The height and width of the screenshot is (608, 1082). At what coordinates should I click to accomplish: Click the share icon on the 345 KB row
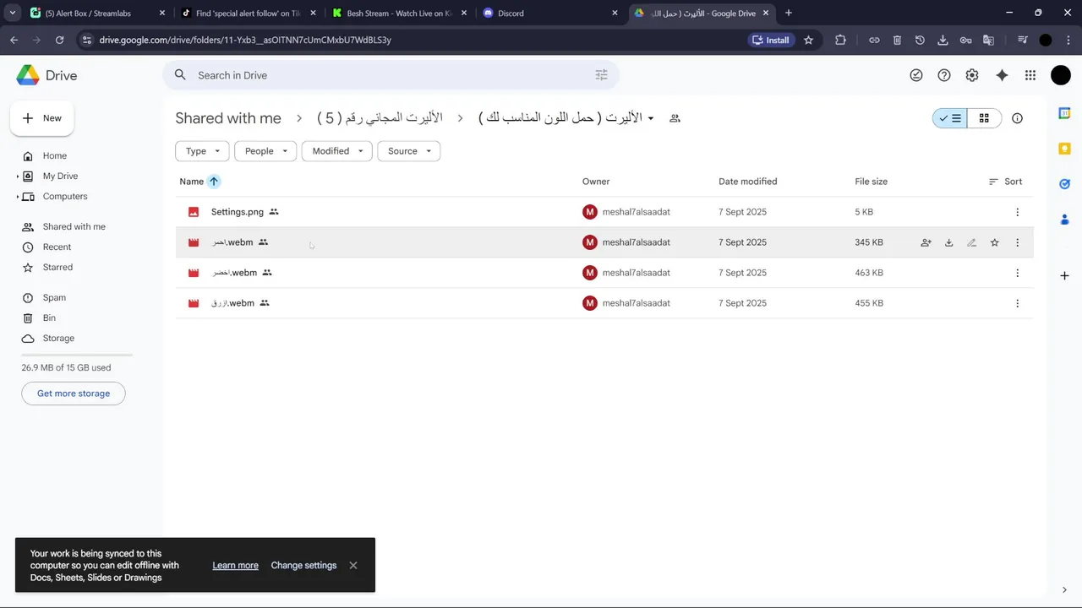pos(926,242)
